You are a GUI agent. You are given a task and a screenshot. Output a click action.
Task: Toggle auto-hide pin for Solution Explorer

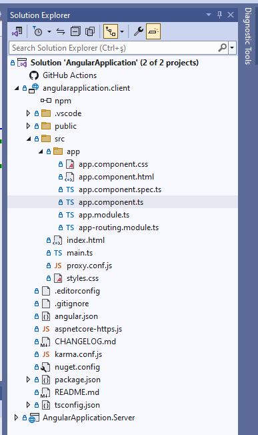(219, 15)
